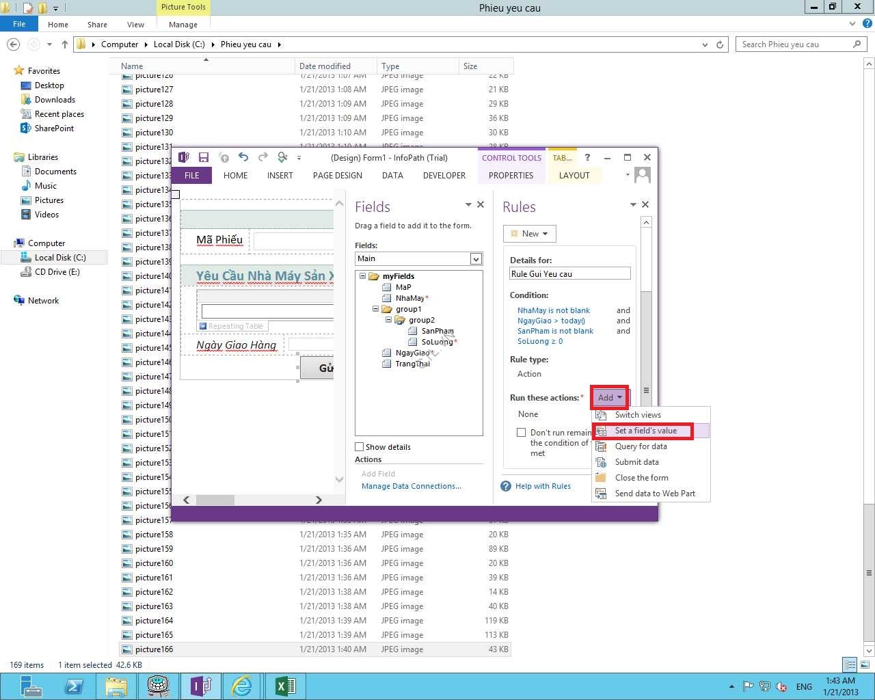This screenshot has width=875, height=700.
Task: Open Excel from the taskbar
Action: click(x=285, y=686)
